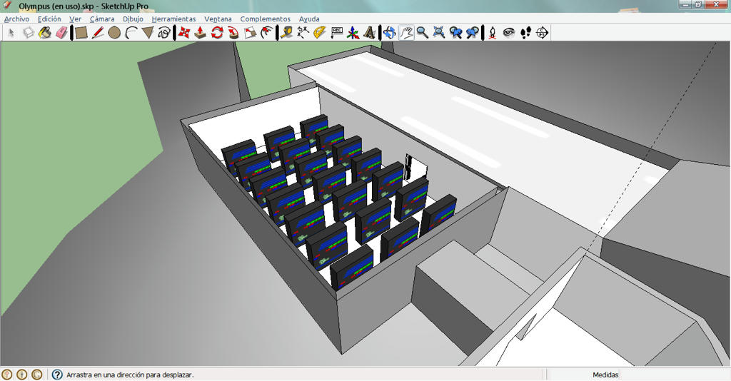The height and width of the screenshot is (381, 731).
Task: Select the Walk footprints tool
Action: coord(525,33)
